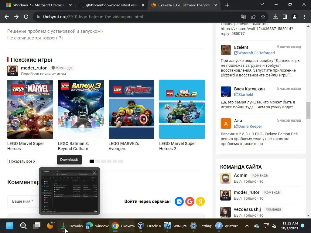Screen dimensions: 311x233
Task: Click the address bar URL
Action: click(x=93, y=17)
